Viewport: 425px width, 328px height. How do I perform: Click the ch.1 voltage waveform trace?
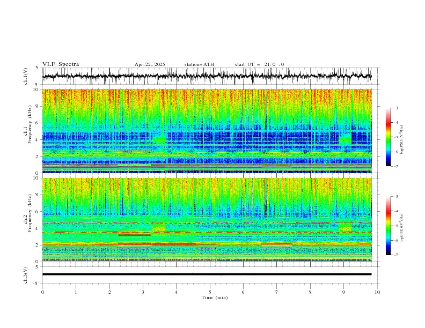(207, 76)
